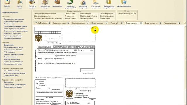Image resolution: width=187 pixels, height=105 pixels.
Task: Open Карточка субконто report
Action: 86,18
